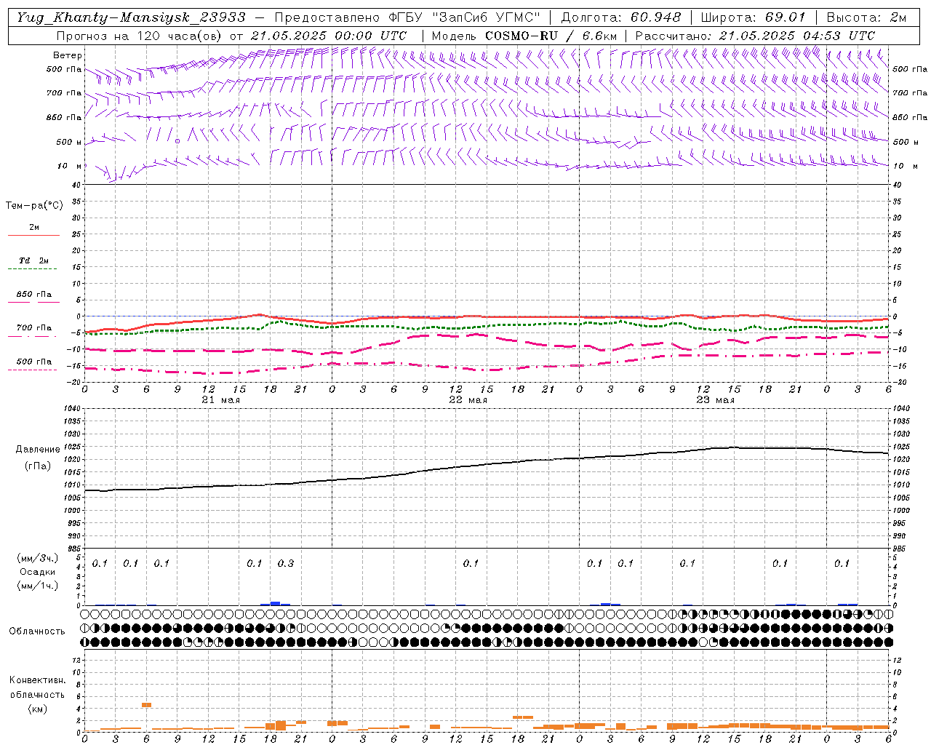Click the tall orange convective bar near 5 km
This screenshot has width=931, height=745.
click(x=146, y=704)
